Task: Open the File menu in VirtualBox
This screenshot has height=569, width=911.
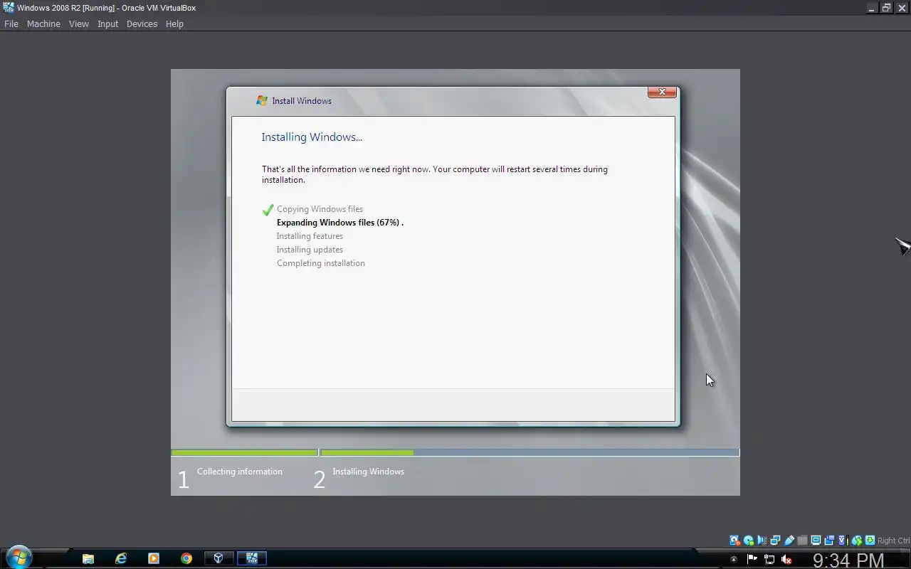Action: (x=11, y=23)
